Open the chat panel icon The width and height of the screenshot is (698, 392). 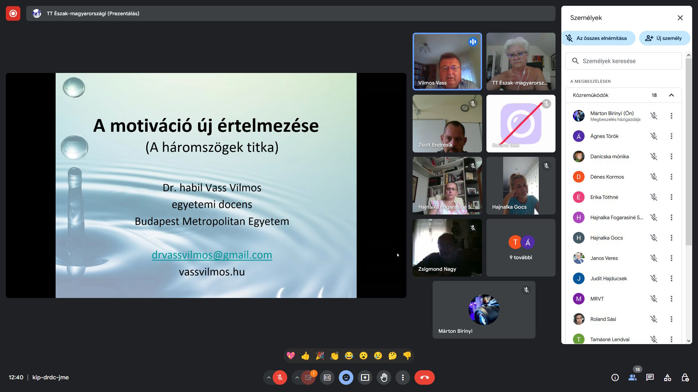click(x=650, y=377)
